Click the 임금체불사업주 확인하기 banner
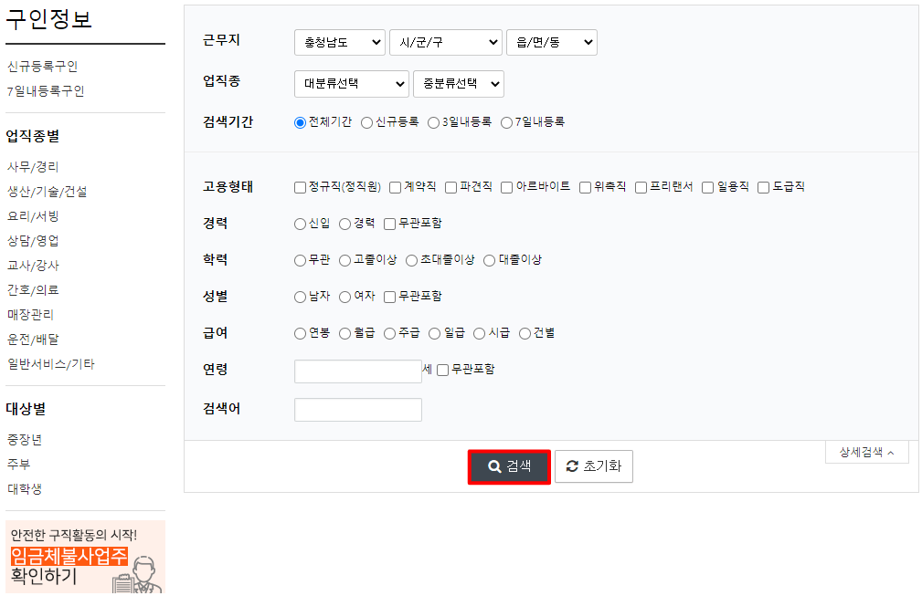922x596 pixels. pos(84,555)
